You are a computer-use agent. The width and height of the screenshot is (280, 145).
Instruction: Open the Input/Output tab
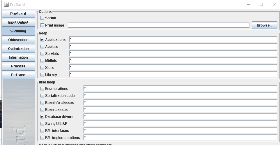click(x=18, y=22)
